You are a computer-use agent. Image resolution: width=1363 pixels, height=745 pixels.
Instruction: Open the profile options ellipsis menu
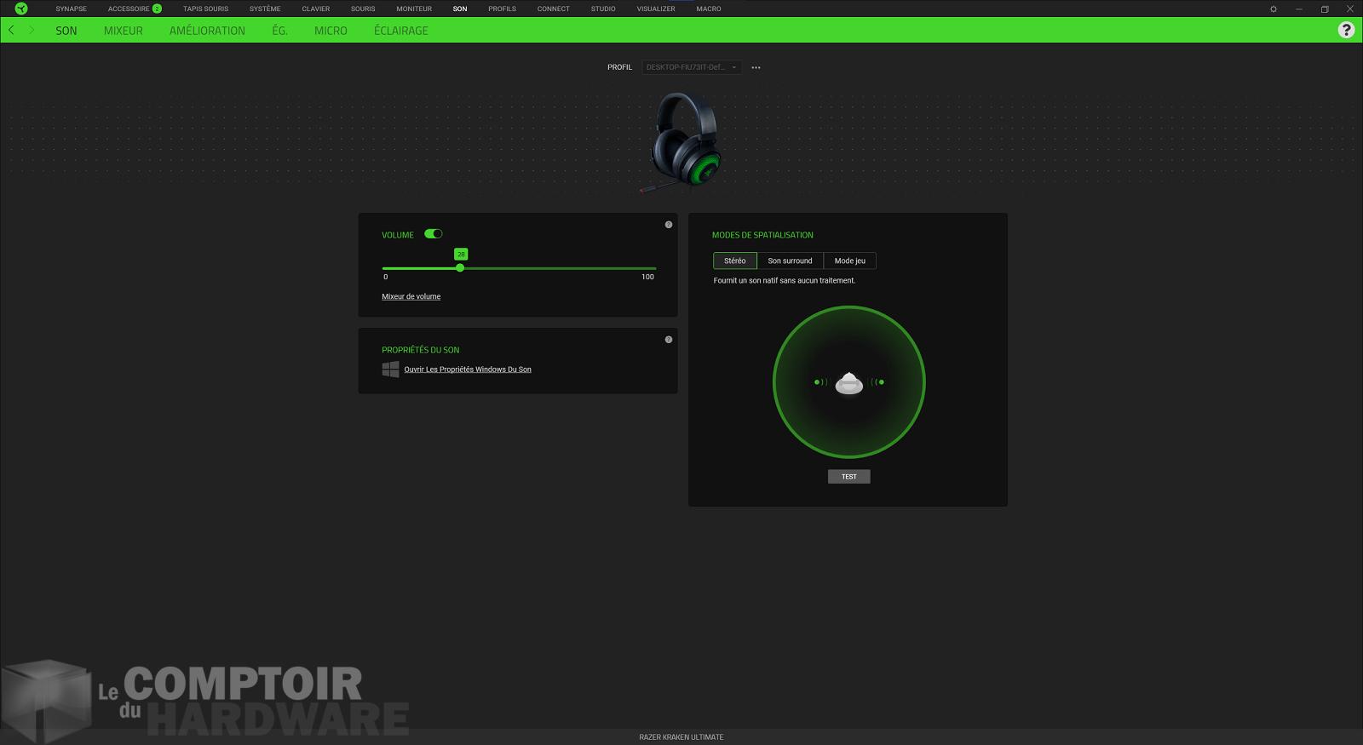(x=756, y=67)
